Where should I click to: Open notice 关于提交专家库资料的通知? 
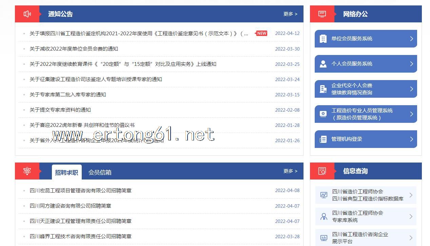60,110
